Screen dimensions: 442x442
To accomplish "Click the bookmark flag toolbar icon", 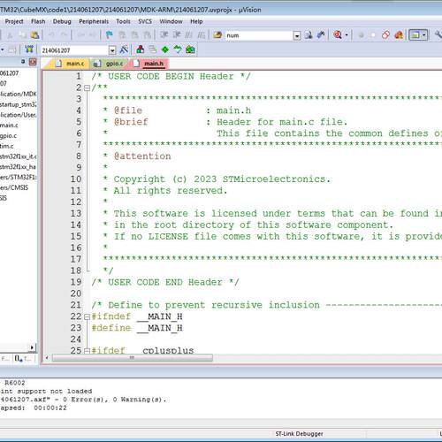I will tap(110, 35).
